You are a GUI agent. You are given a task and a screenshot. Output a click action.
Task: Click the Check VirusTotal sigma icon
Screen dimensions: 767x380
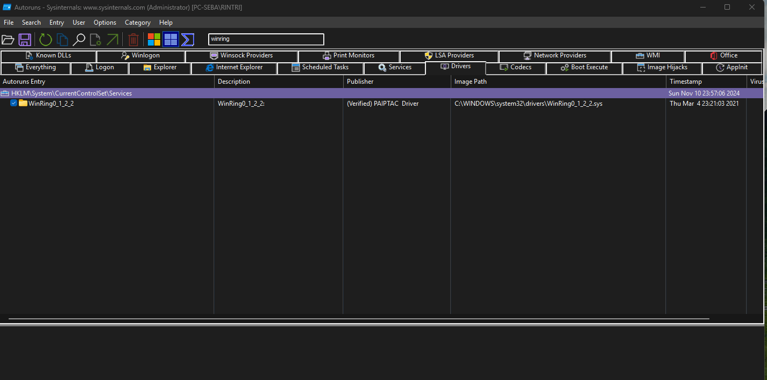coord(188,40)
